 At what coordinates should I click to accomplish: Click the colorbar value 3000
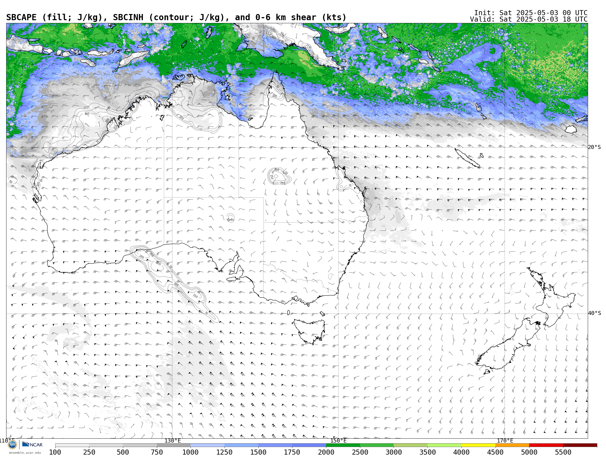tap(394, 452)
